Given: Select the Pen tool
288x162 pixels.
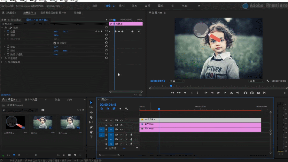Looking at the screenshot, I should (x=91, y=127).
